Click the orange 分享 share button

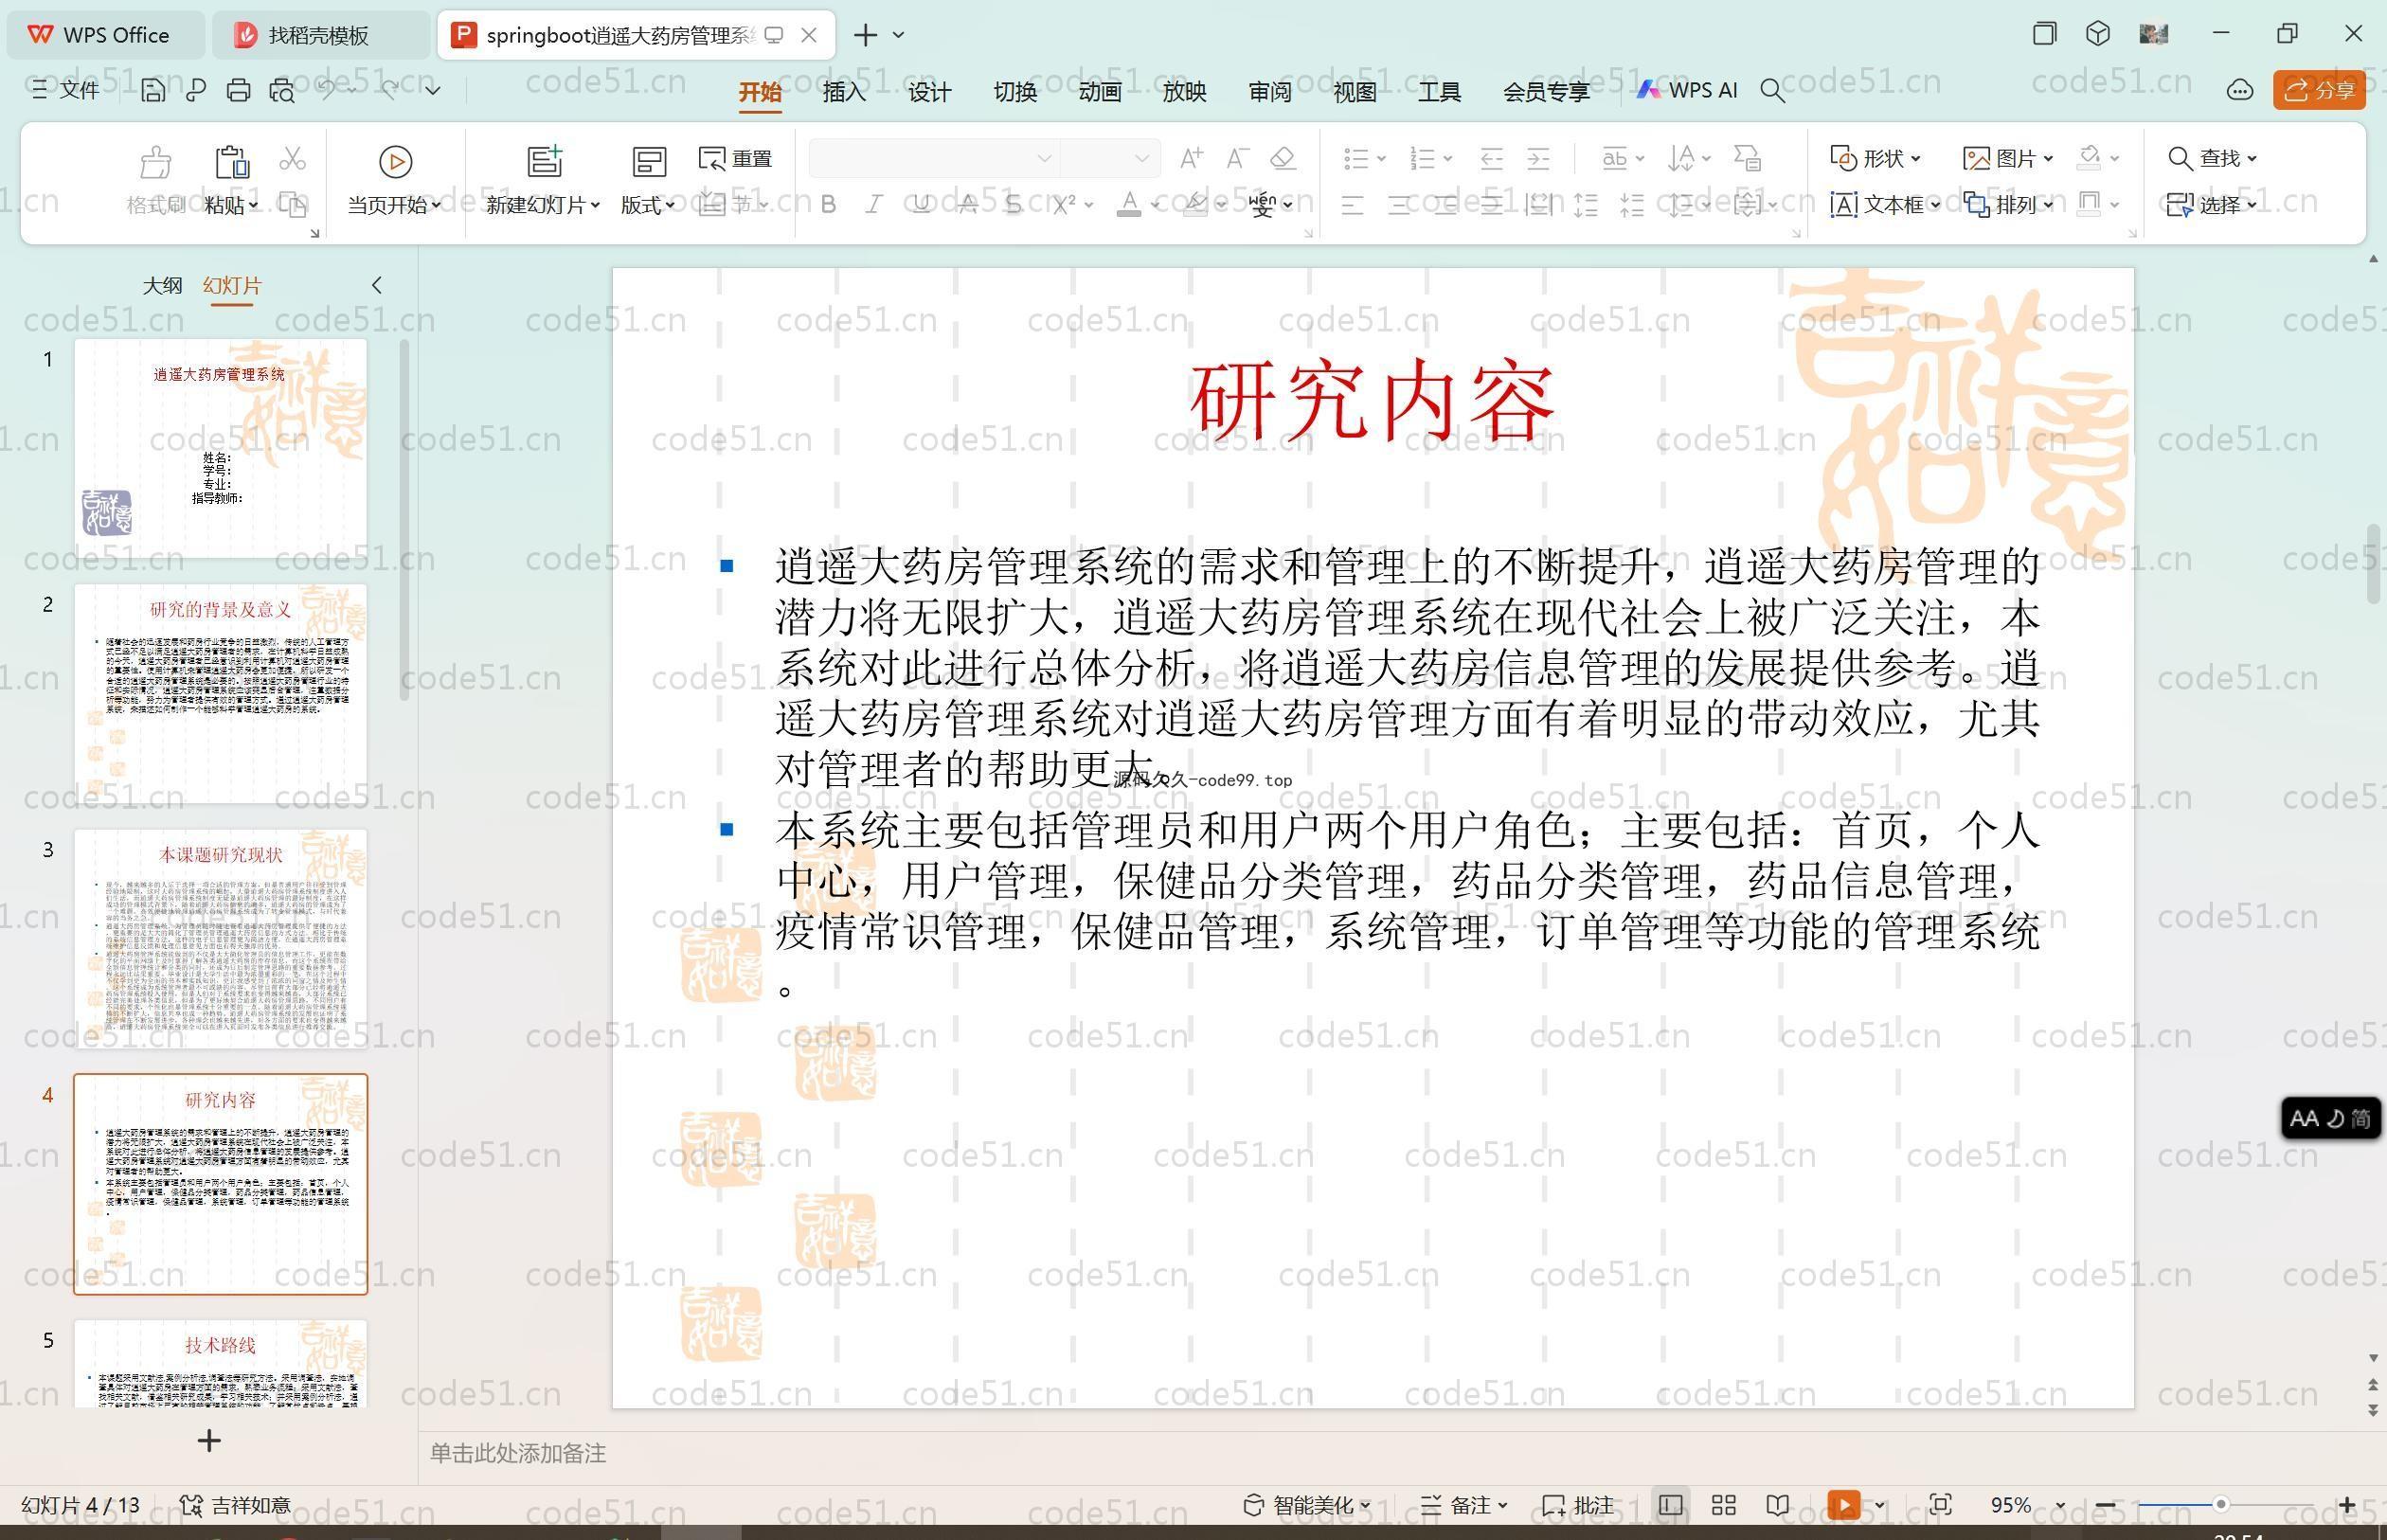(x=2319, y=91)
